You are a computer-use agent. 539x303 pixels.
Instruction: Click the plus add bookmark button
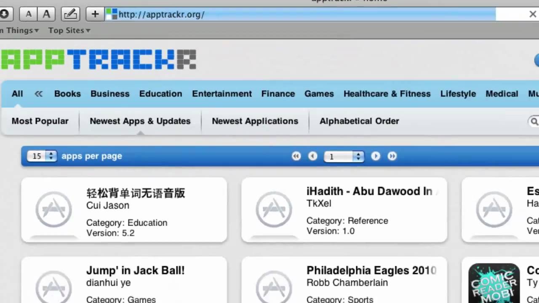(95, 14)
